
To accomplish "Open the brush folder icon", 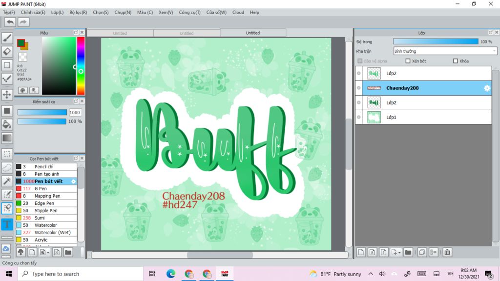I will pyautogui.click(x=68, y=252).
